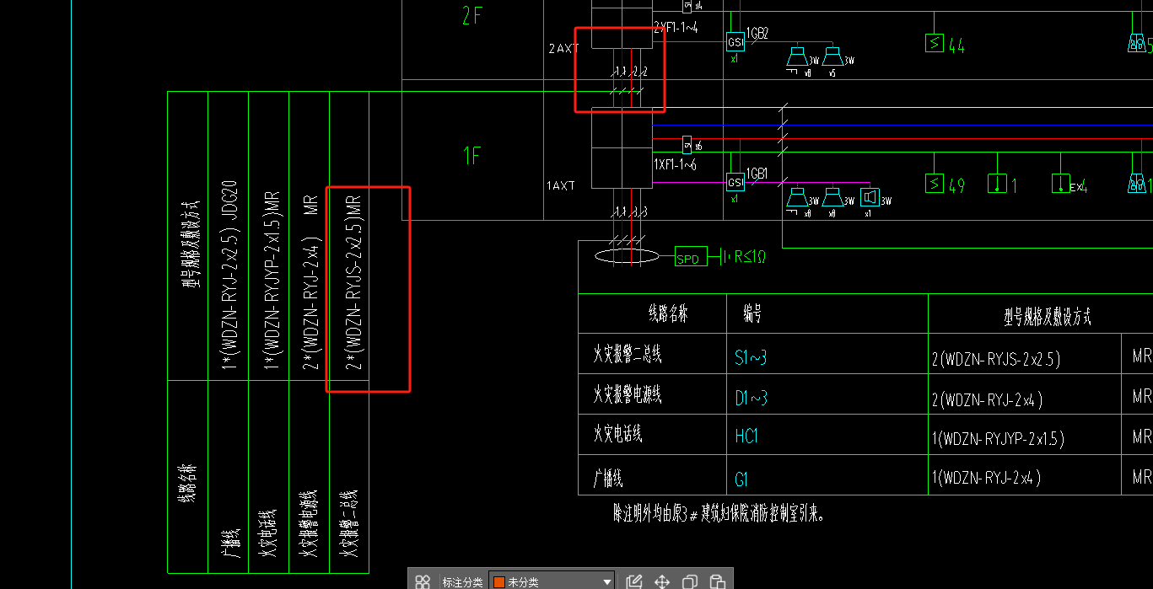
Task: Click the edit annotation pencil icon
Action: pyautogui.click(x=635, y=581)
